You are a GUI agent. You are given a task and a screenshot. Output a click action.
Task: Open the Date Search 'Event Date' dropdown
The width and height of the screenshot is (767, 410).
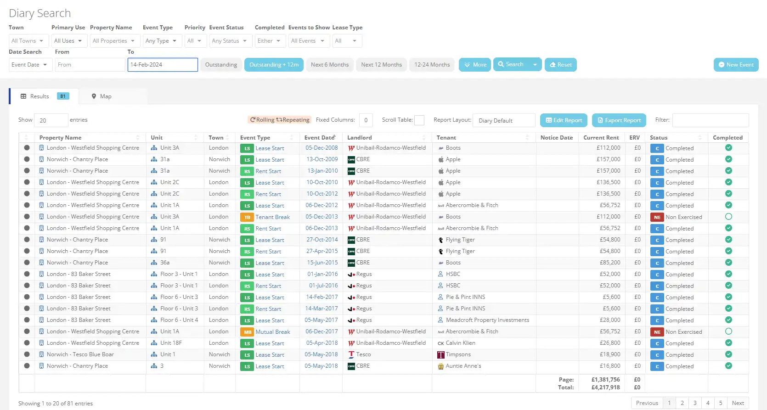30,65
